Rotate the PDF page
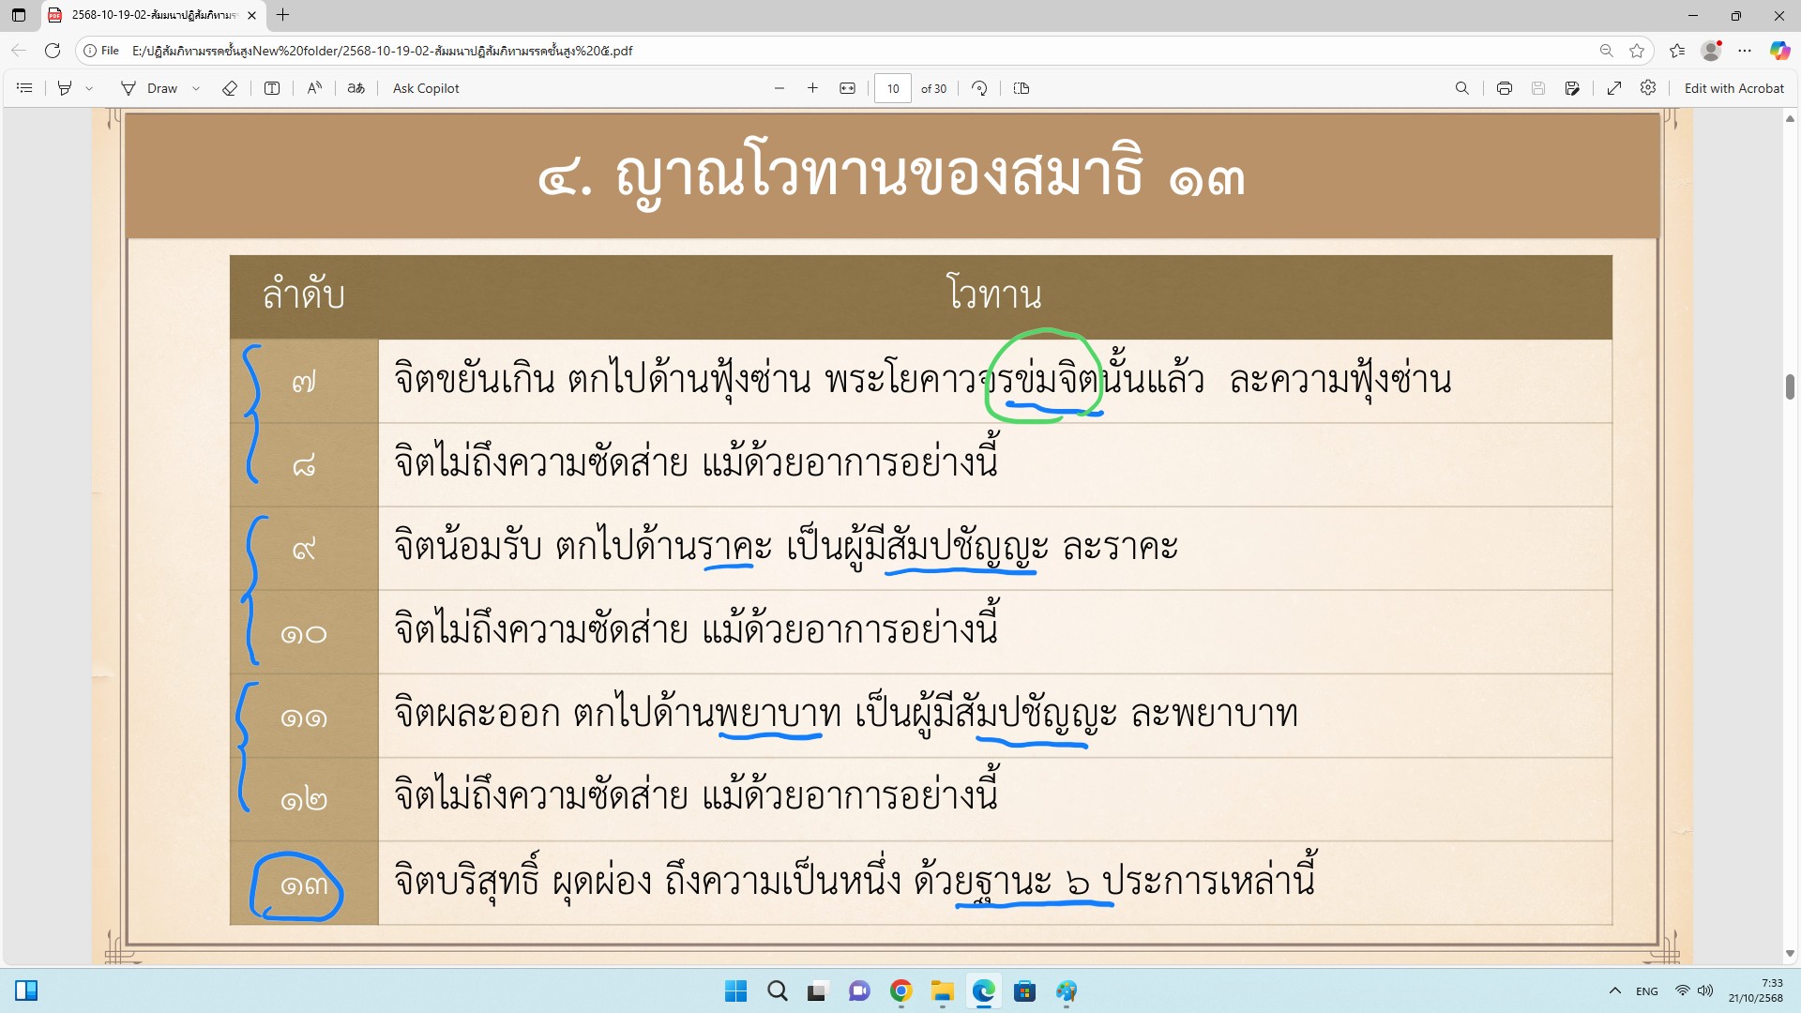This screenshot has height=1013, width=1801. pyautogui.click(x=979, y=88)
